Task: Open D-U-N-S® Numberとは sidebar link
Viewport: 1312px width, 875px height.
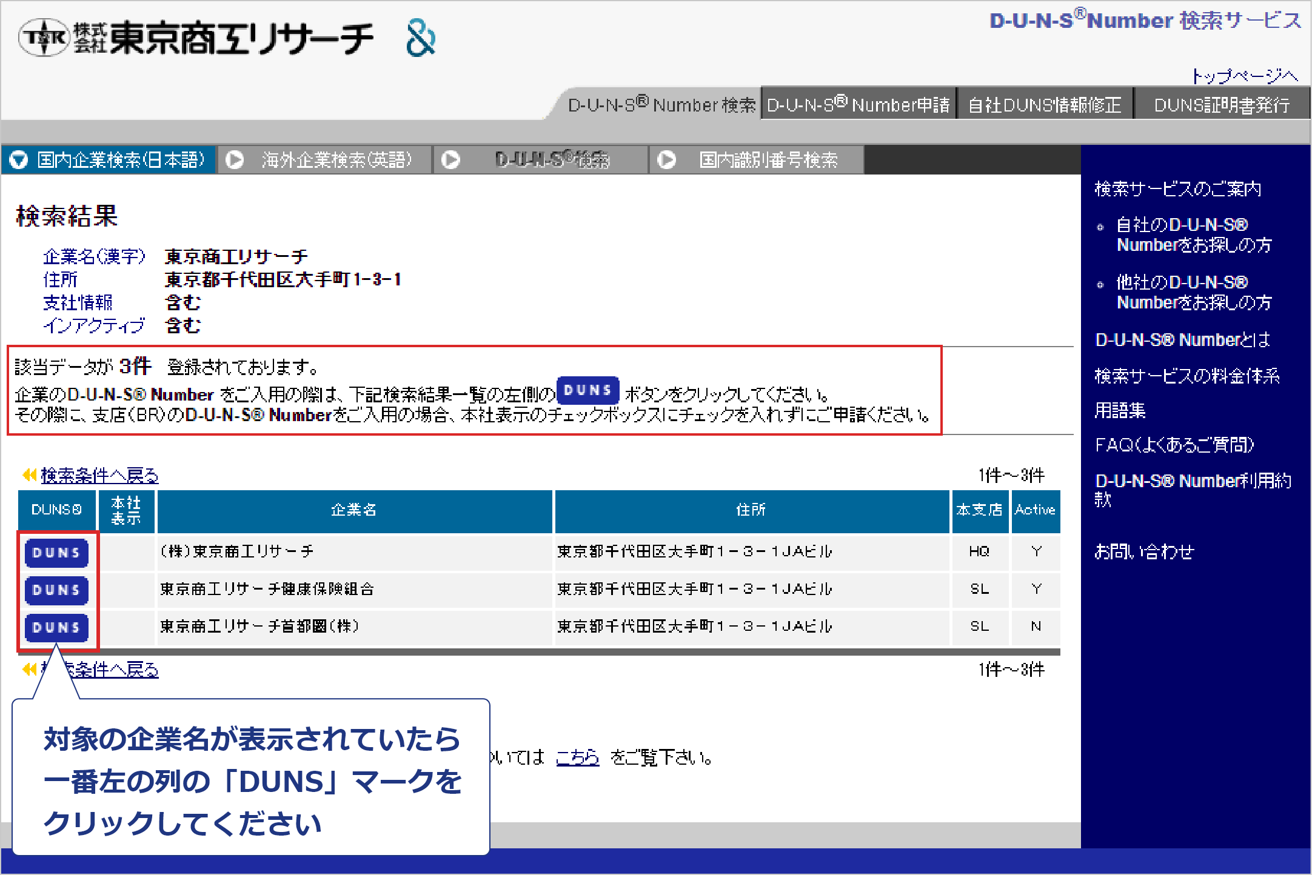Action: pos(1182,340)
